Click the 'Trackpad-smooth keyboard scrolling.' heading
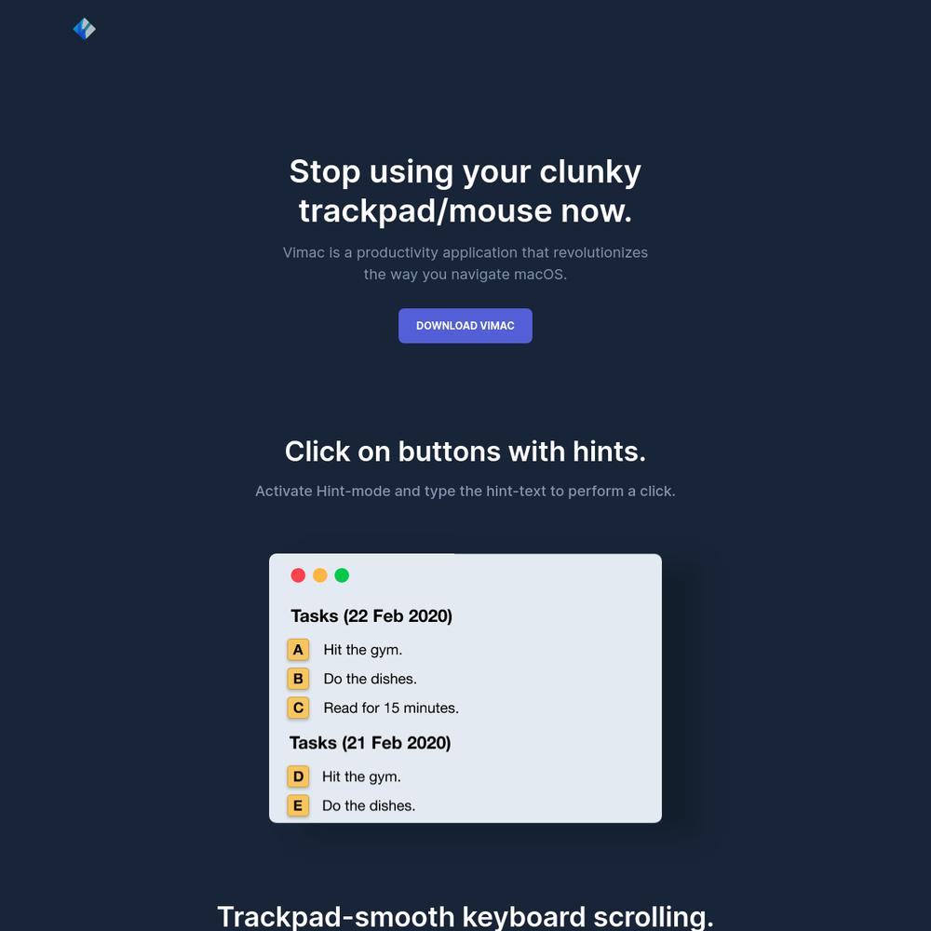This screenshot has height=931, width=931. pos(465,916)
